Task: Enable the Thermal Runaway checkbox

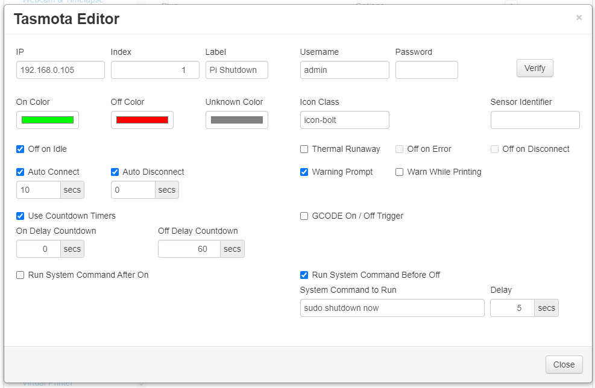Action: (304, 149)
